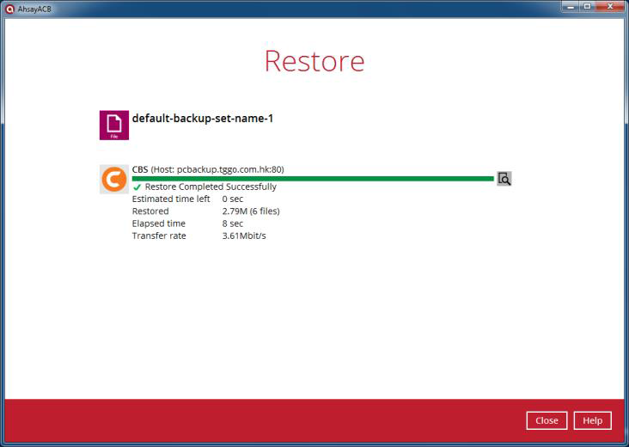Click the restored size 2.79M (6 files)
629x447 pixels.
251,211
